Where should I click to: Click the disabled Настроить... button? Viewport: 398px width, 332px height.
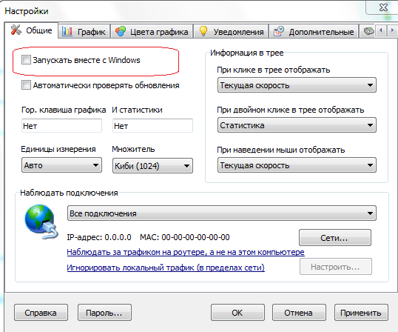(x=336, y=267)
